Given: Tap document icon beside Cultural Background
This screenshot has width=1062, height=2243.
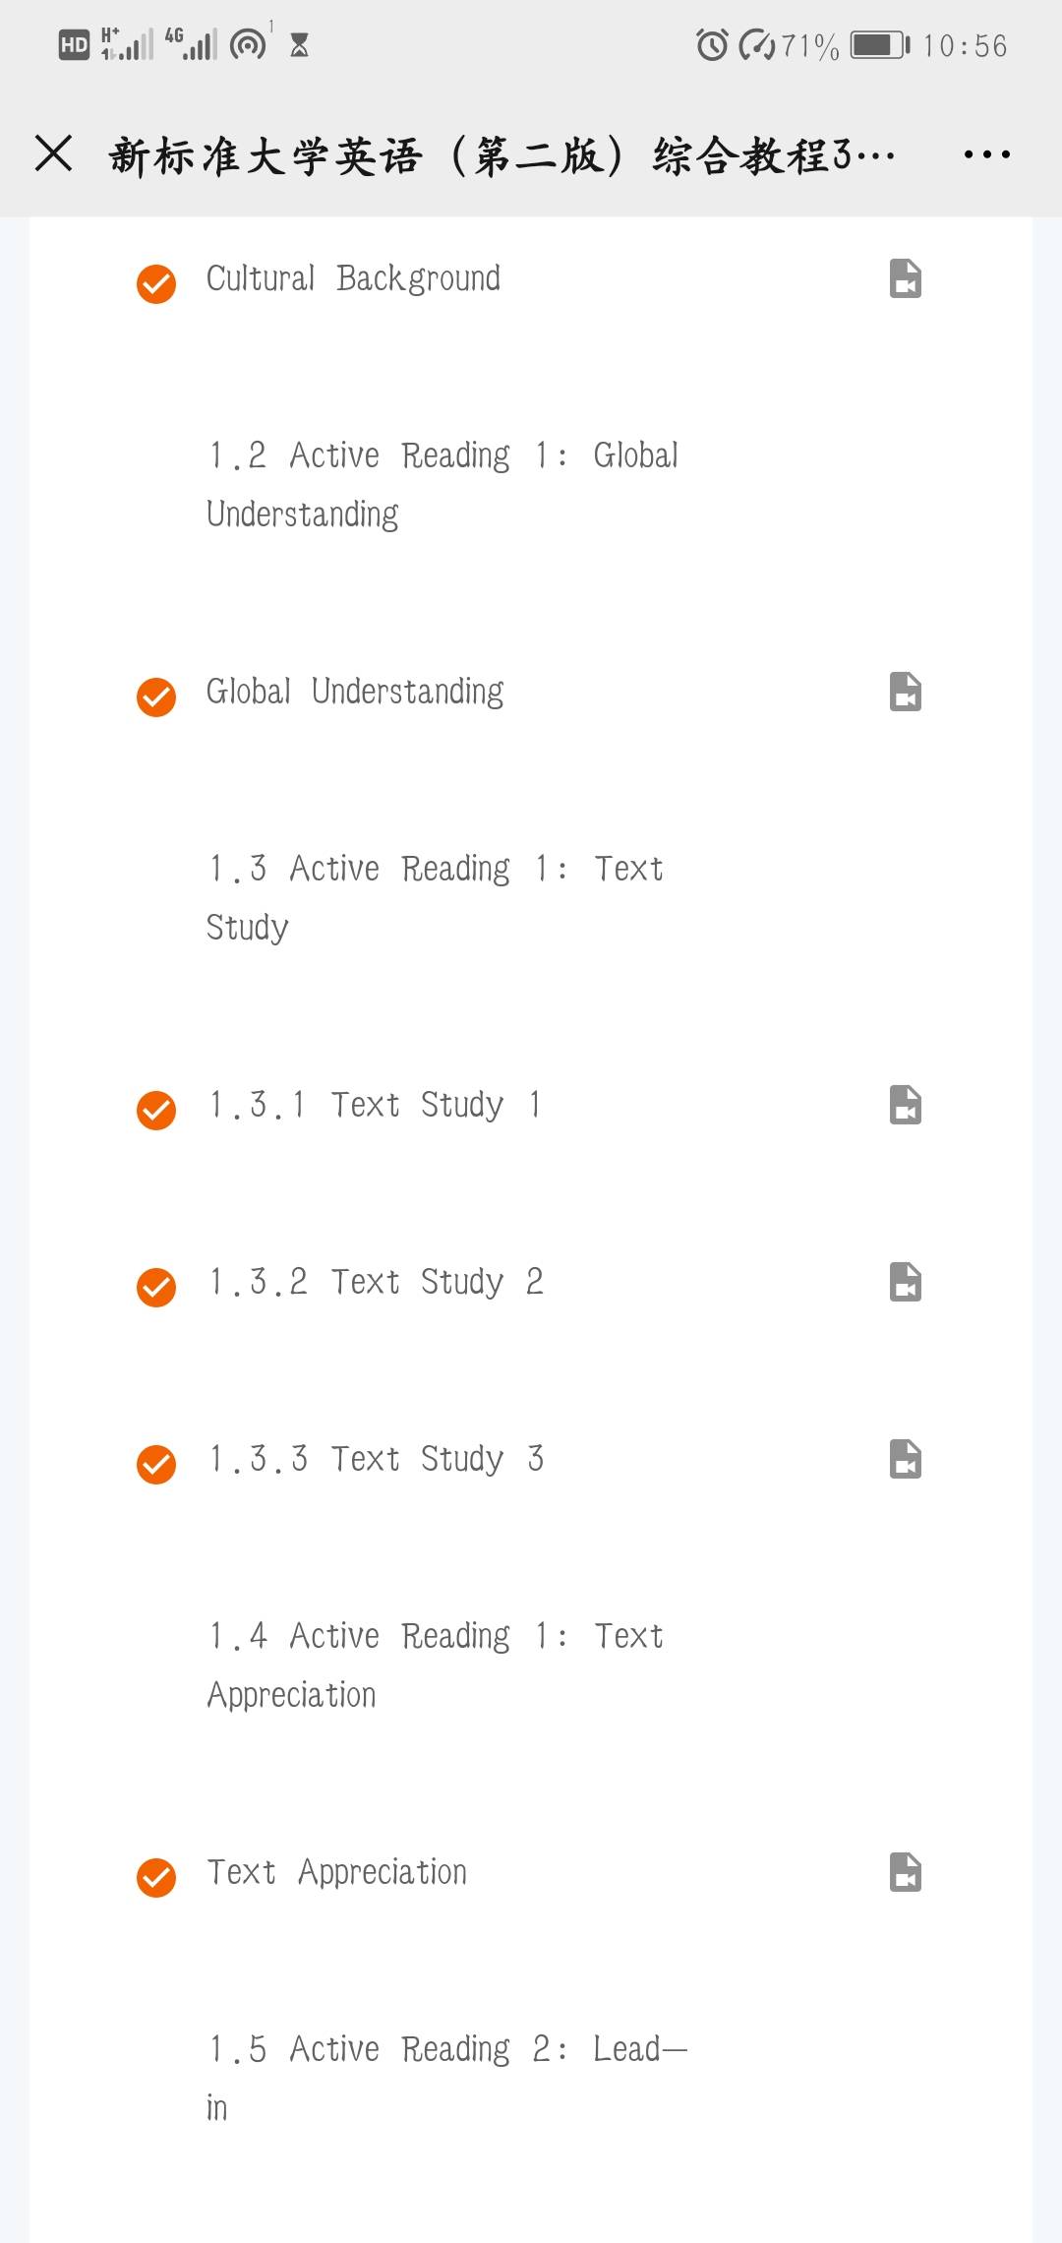Looking at the screenshot, I should click(x=905, y=278).
